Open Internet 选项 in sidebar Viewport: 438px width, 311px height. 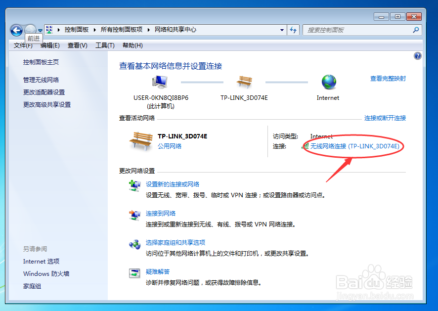[42, 261]
